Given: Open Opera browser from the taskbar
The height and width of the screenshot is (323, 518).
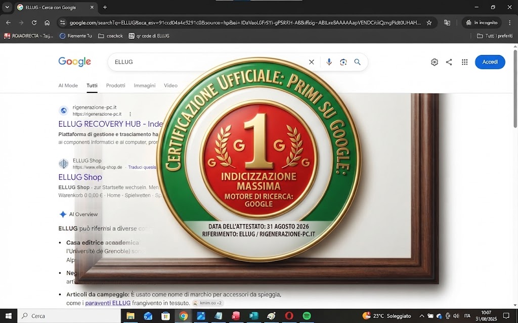Looking at the screenshot, I should pos(289,316).
